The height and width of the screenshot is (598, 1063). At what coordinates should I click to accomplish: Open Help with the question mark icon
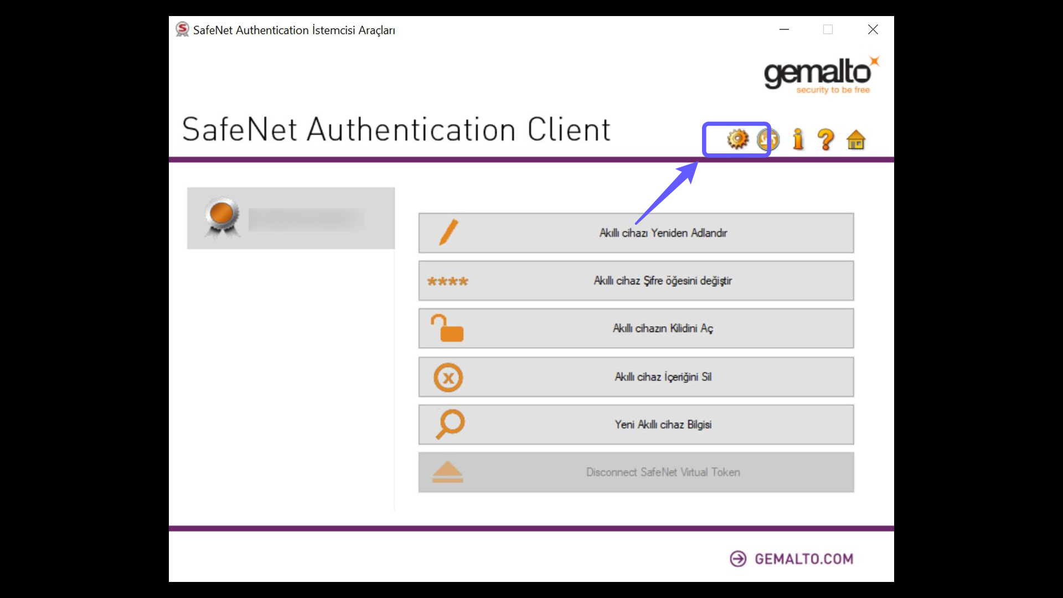pyautogui.click(x=826, y=140)
